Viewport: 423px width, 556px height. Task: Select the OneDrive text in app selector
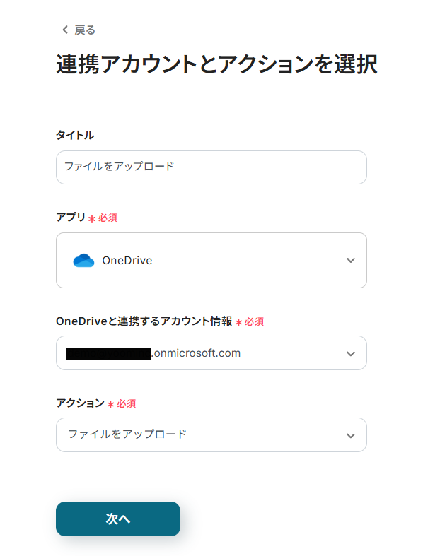127,261
